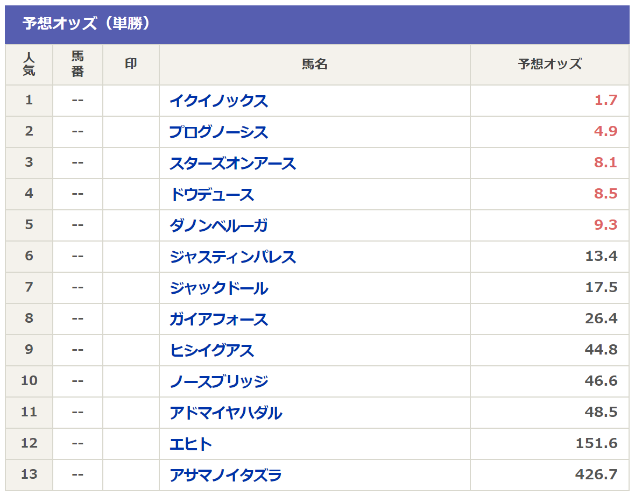The width and height of the screenshot is (635, 496).
Task: Select the ヒシイグアス link
Action: [212, 350]
